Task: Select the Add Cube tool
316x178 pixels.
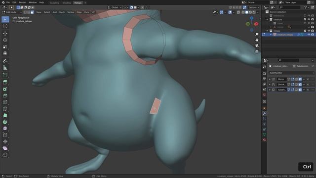Action: (x=5, y=75)
